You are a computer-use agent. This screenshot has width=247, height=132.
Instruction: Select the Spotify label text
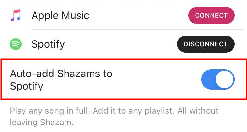point(48,44)
